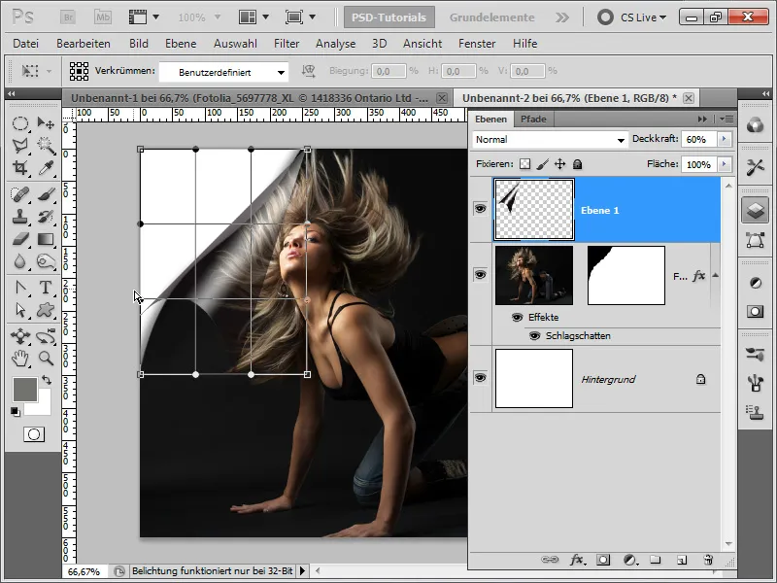Image resolution: width=777 pixels, height=583 pixels.
Task: Select the Zoom tool
Action: (x=46, y=359)
